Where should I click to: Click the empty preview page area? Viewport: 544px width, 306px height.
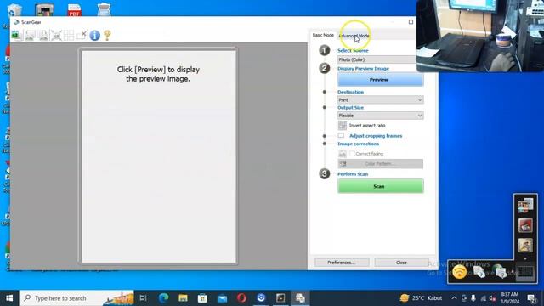tap(159, 156)
